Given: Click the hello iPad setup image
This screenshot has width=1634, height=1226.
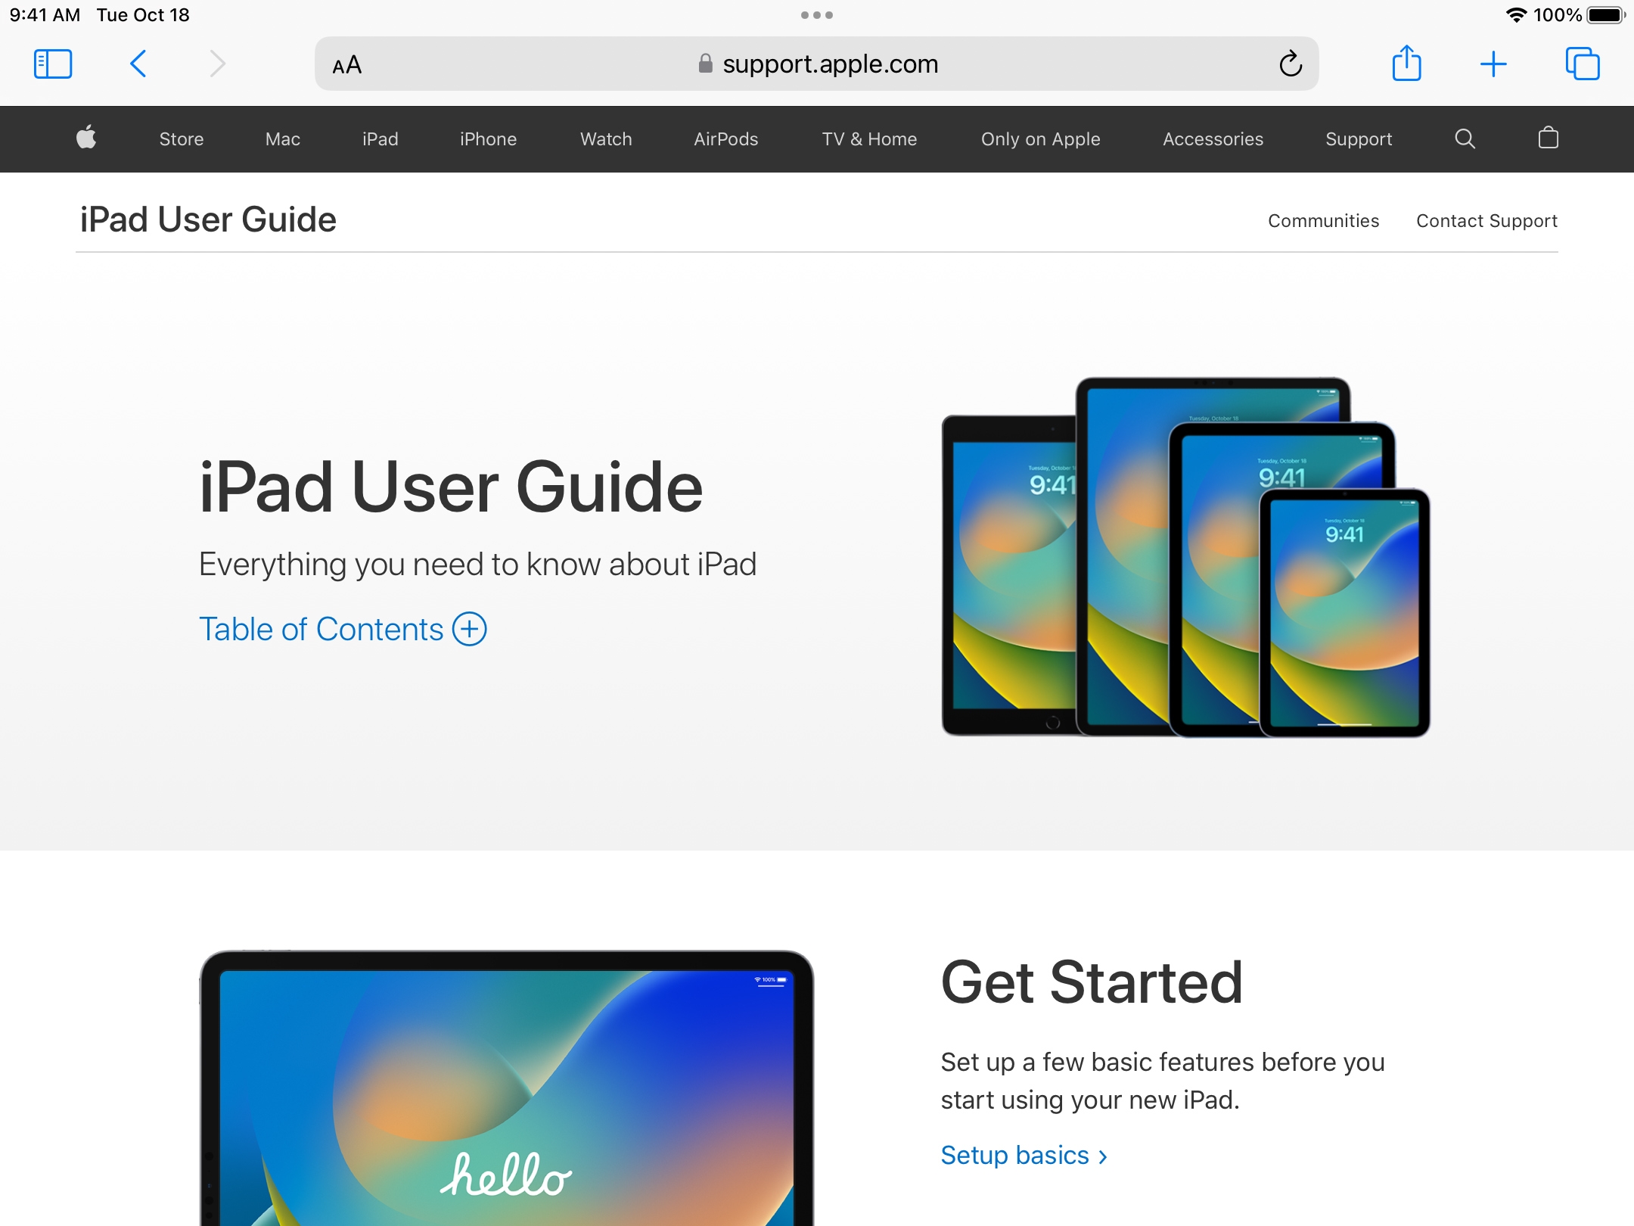Looking at the screenshot, I should (x=506, y=1088).
